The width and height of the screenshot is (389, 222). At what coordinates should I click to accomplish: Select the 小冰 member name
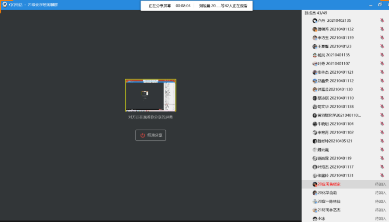point(321,219)
